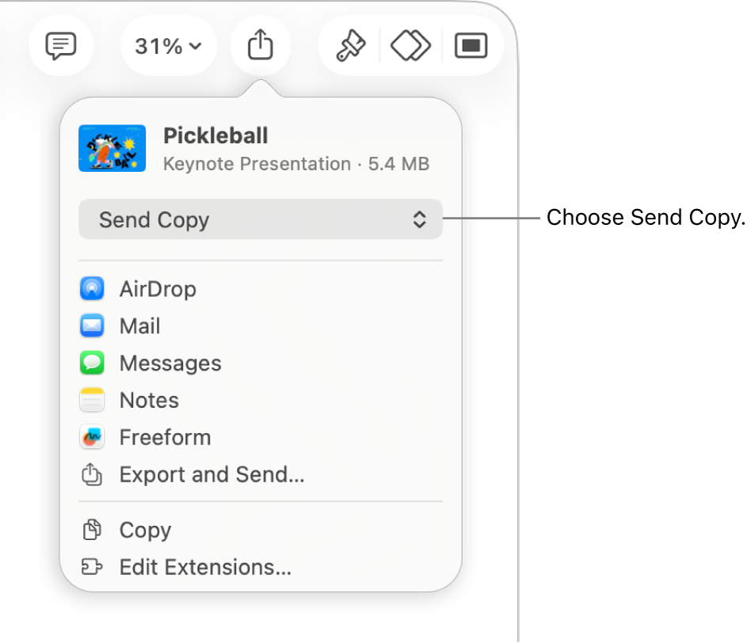The width and height of the screenshot is (751, 643).
Task: Click the Copy option
Action: pyautogui.click(x=145, y=529)
